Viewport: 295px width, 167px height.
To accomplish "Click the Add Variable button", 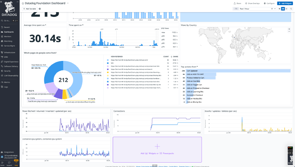I will coord(29,8).
